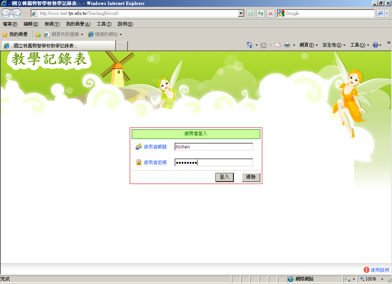The height and width of the screenshot is (284, 392).
Task: Add page to Favorites bar icon
Action: tap(38, 34)
